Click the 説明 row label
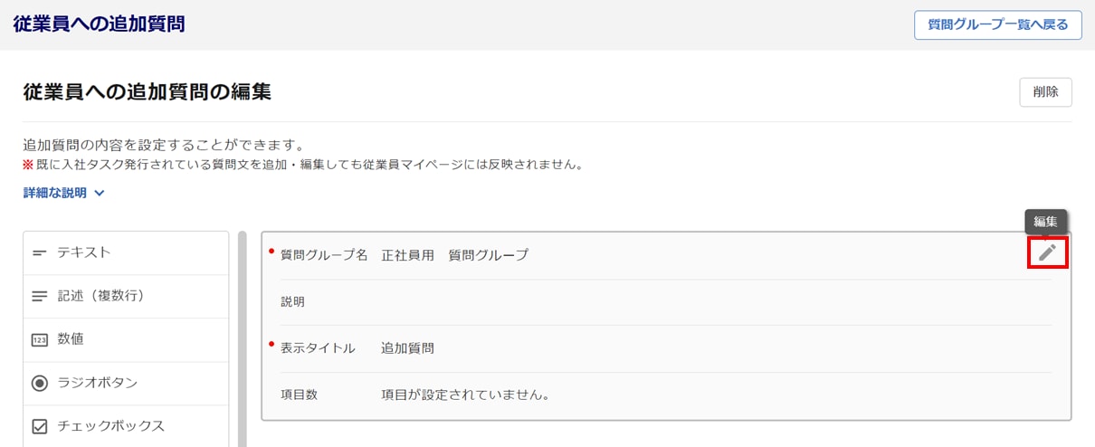The width and height of the screenshot is (1095, 447). [x=293, y=301]
